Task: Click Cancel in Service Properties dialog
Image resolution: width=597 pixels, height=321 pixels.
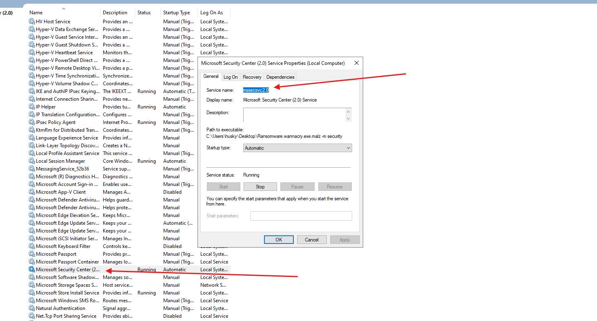Action: pyautogui.click(x=312, y=240)
